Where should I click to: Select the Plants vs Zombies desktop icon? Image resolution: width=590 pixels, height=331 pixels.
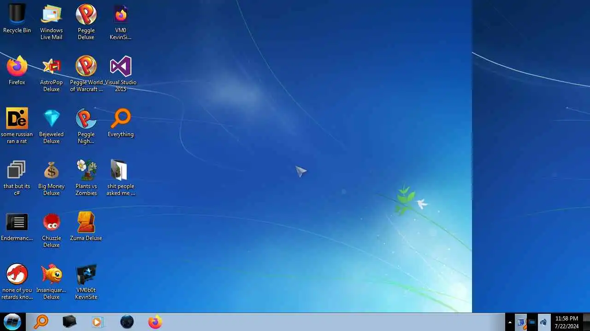click(x=86, y=178)
